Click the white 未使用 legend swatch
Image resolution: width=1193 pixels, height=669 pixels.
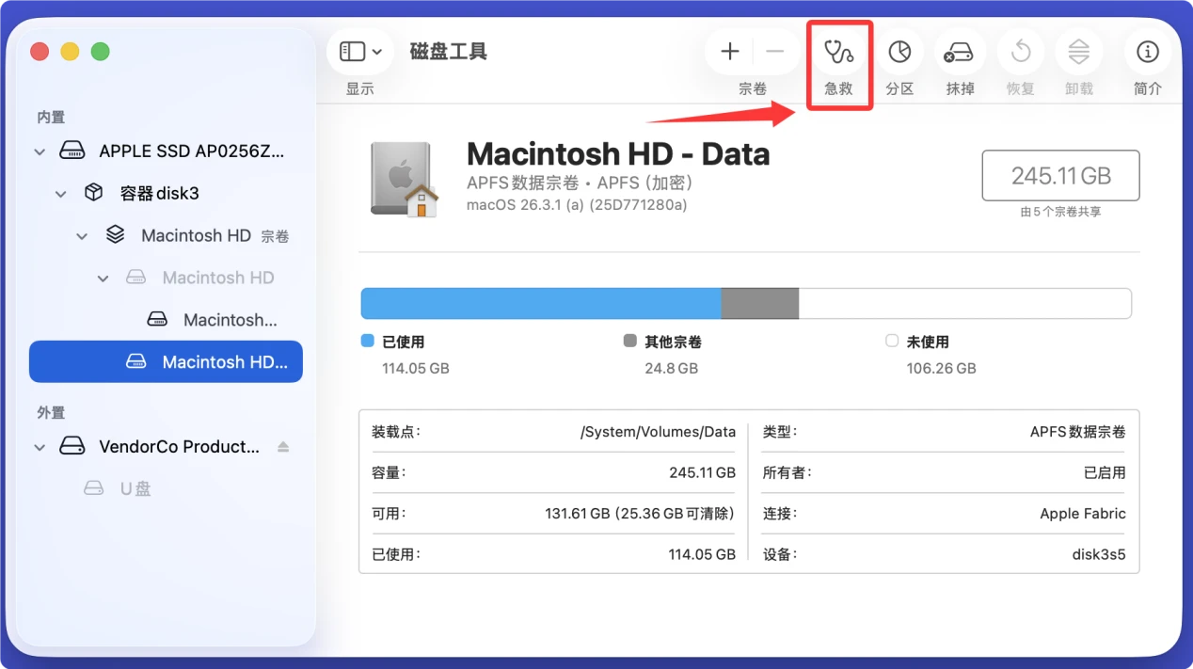click(x=892, y=342)
